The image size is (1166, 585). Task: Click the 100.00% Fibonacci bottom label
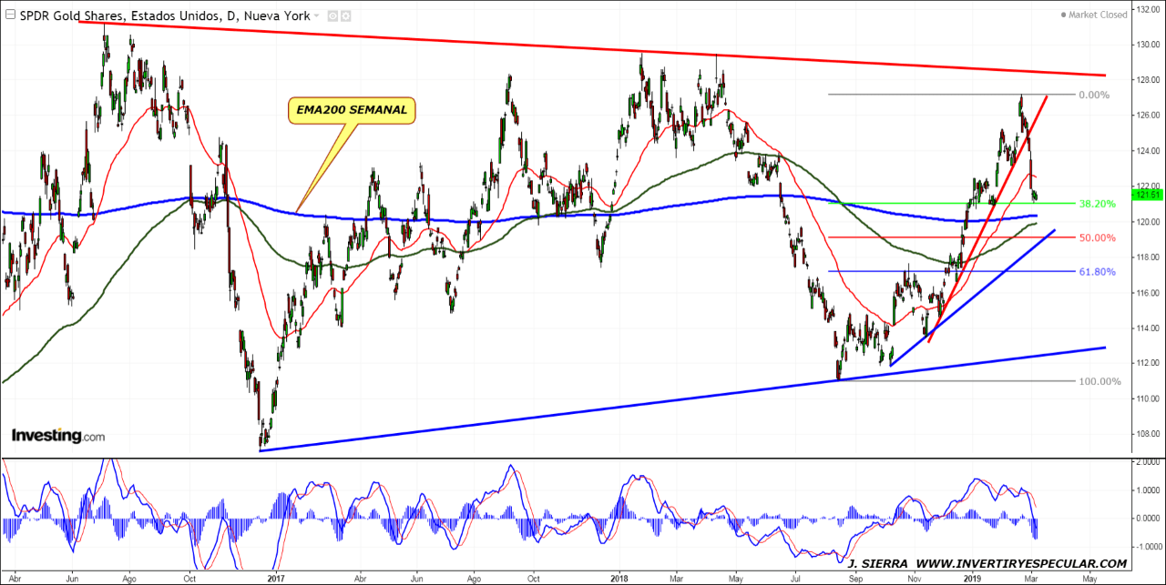[x=1099, y=381]
